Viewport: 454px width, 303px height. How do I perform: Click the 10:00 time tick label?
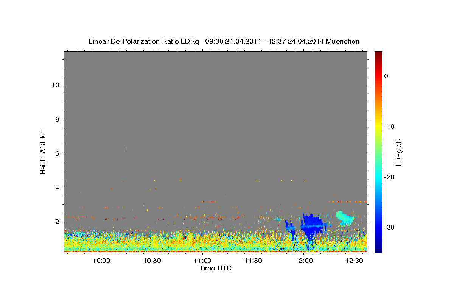point(101,261)
